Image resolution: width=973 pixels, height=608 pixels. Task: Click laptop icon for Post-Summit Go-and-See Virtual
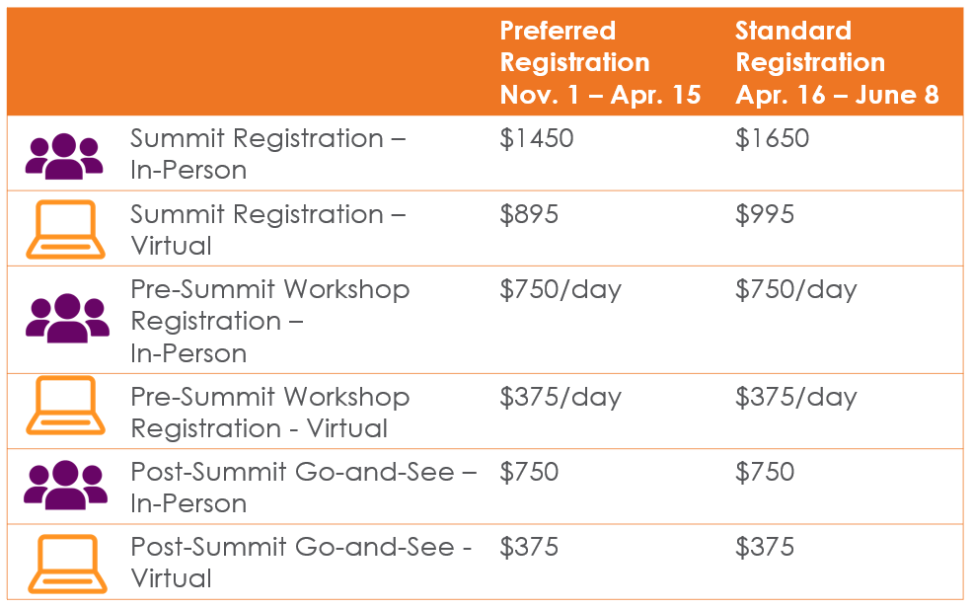67,564
